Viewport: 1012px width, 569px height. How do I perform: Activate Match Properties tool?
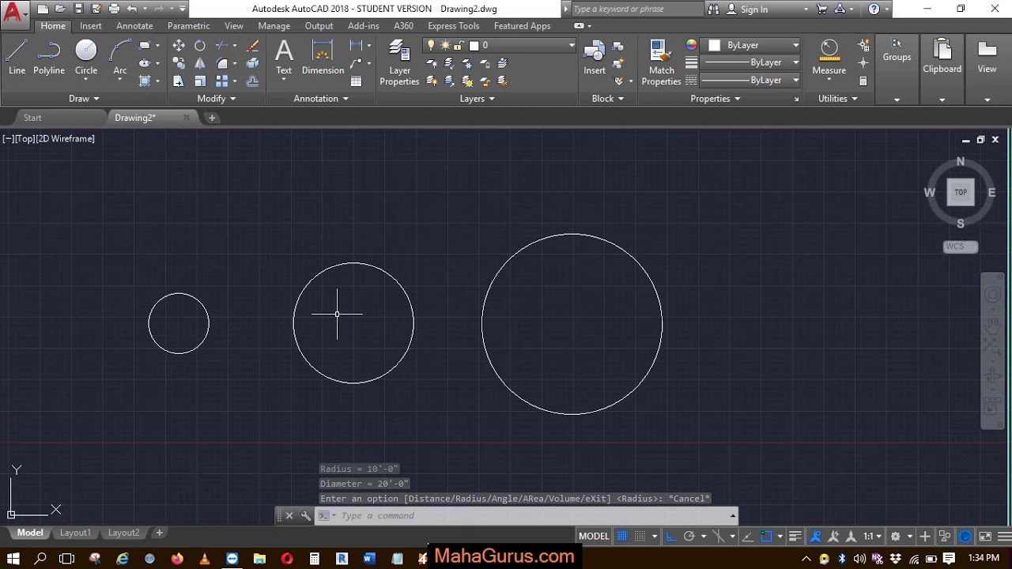(661, 62)
